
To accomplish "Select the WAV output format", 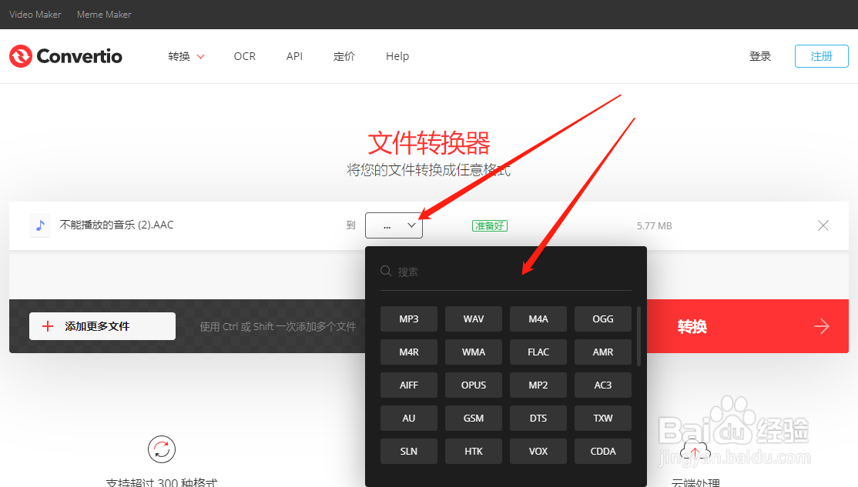I will 473,319.
